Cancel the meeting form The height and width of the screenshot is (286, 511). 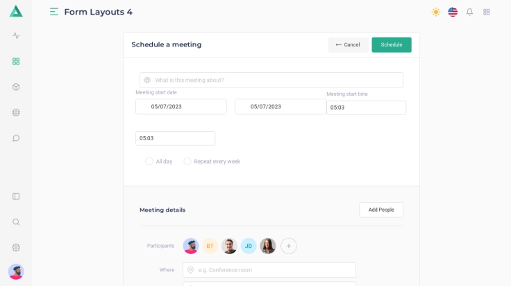tap(348, 44)
